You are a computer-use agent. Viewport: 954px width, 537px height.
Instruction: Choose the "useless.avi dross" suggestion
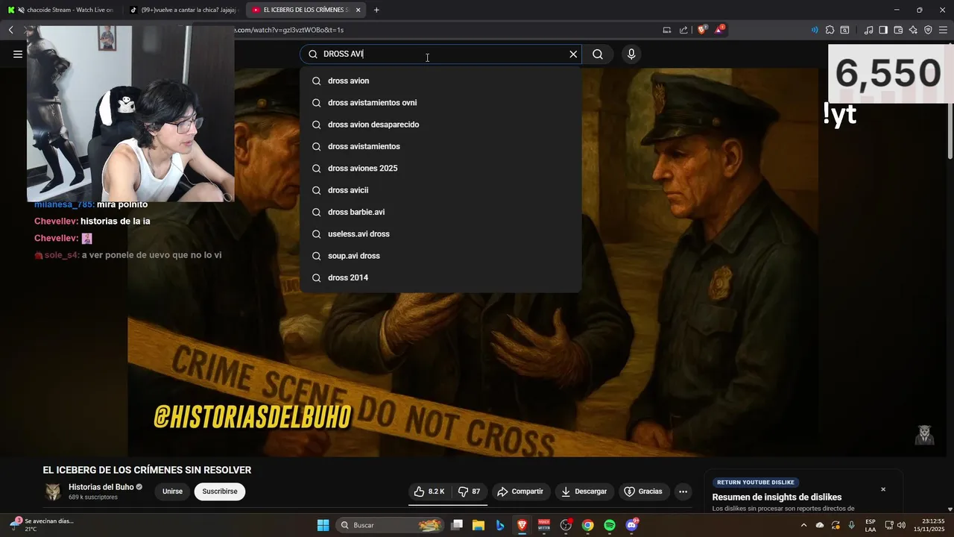[440, 234]
